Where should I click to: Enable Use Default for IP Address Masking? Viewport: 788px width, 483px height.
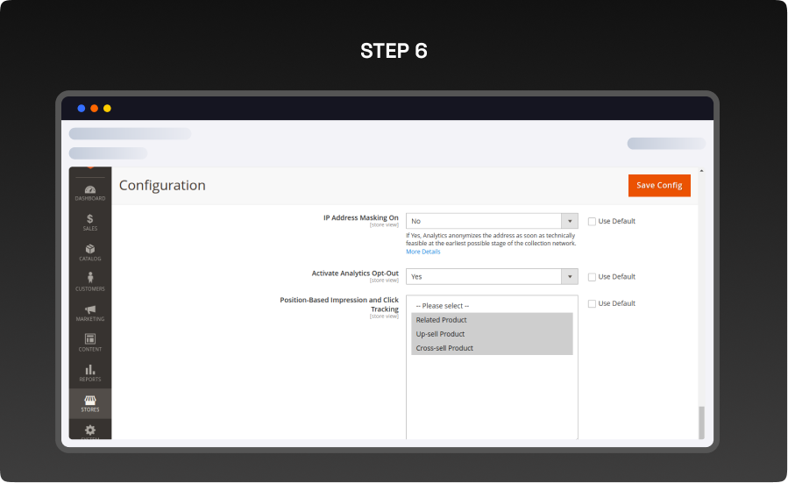(592, 222)
